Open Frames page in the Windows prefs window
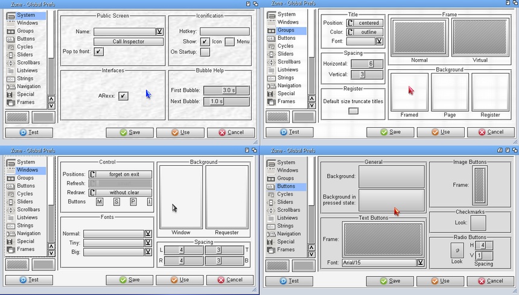 click(11, 249)
